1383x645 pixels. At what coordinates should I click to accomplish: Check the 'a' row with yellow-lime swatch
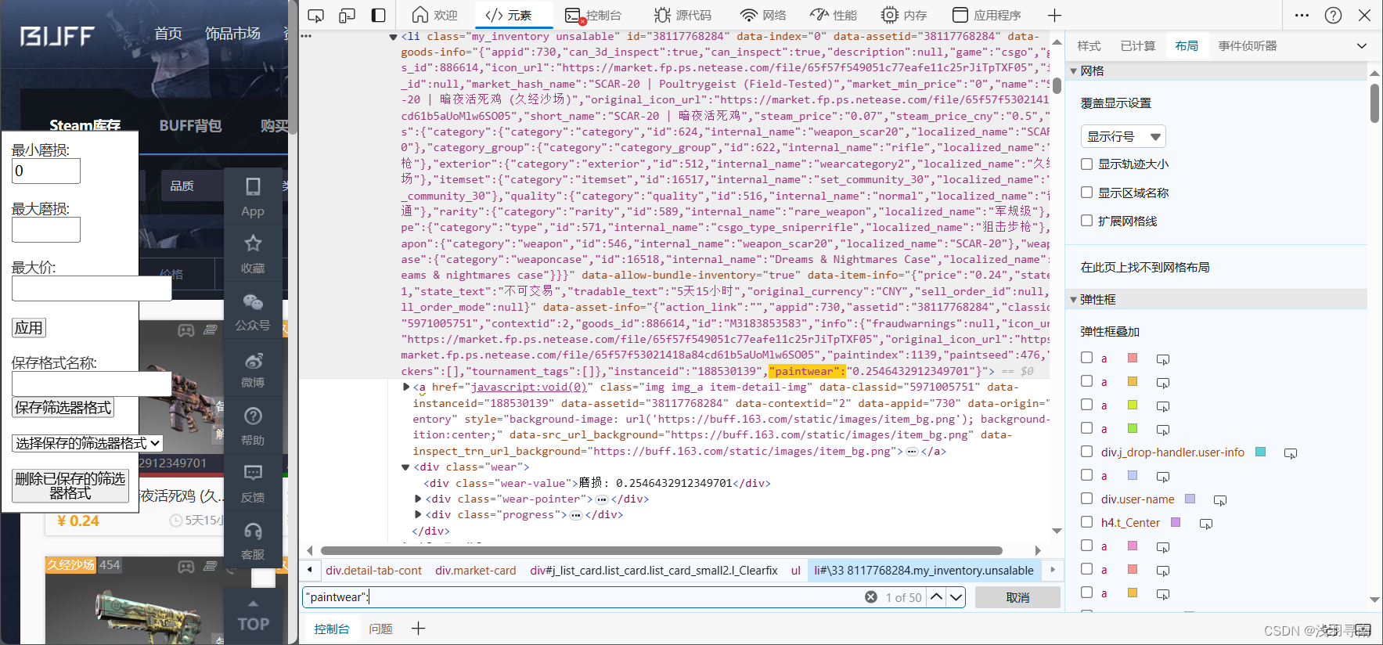pos(1086,404)
